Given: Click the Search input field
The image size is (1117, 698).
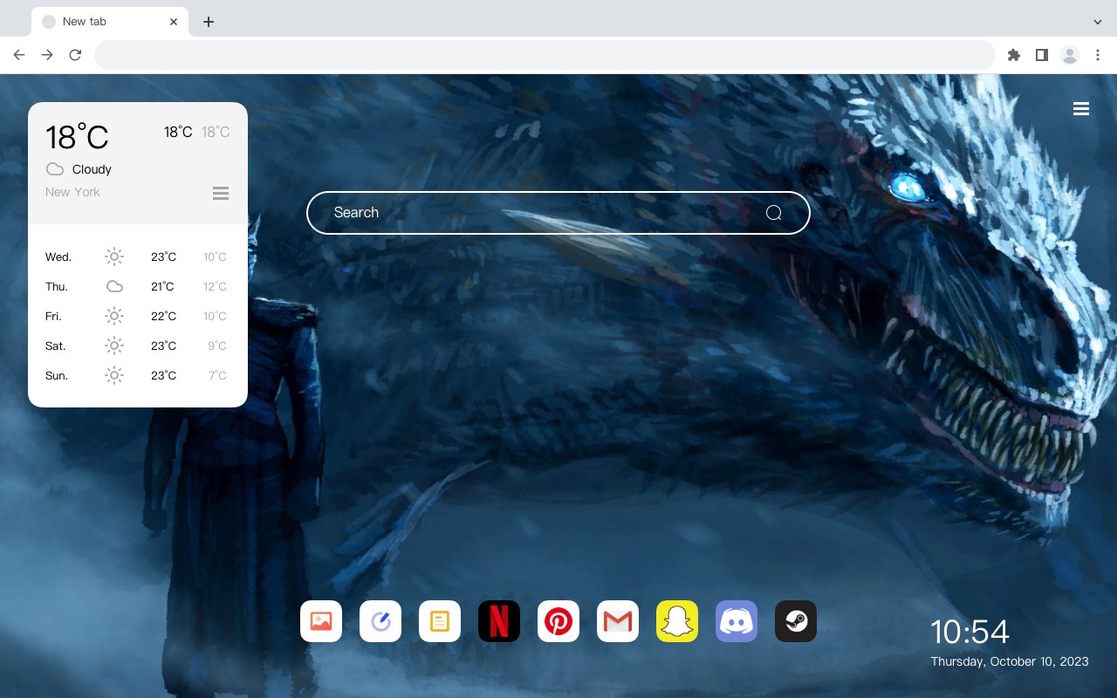Looking at the screenshot, I should (x=558, y=213).
